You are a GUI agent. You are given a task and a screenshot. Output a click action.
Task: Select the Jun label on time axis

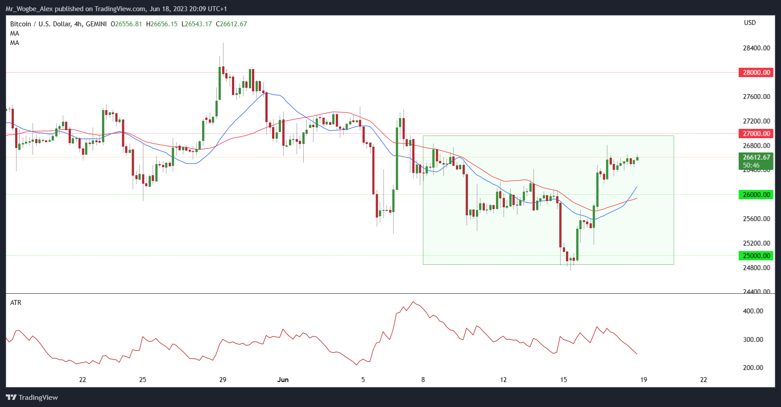coord(283,380)
